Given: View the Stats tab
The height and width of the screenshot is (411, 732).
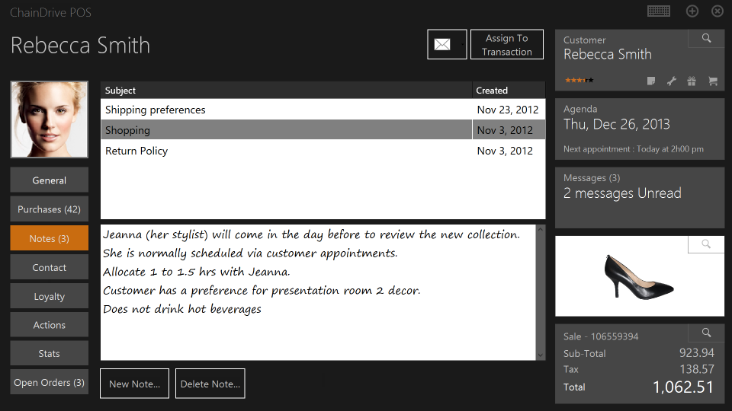Looking at the screenshot, I should point(49,353).
